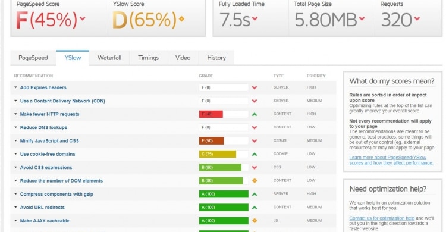Expand the Use cookie-free domains row
446x232 pixels.
(15, 154)
